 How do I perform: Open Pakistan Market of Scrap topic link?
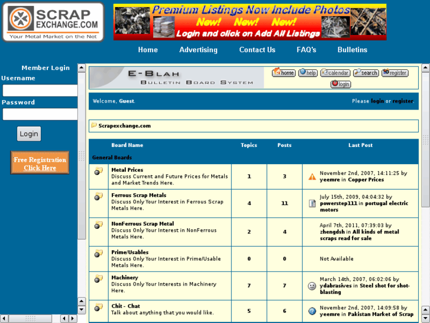[x=381, y=314]
